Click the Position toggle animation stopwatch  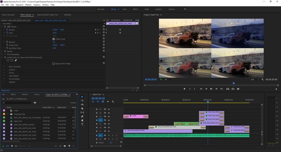[x=7, y=29]
